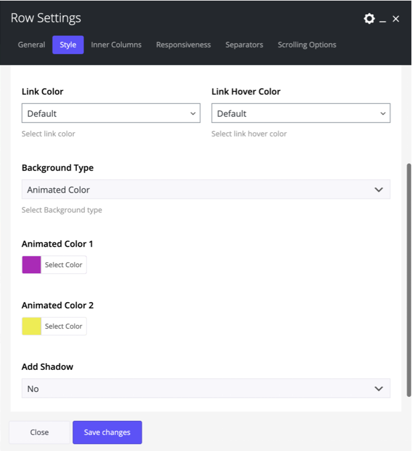Click the Save changes button
The width and height of the screenshot is (412, 451).
[x=107, y=433]
